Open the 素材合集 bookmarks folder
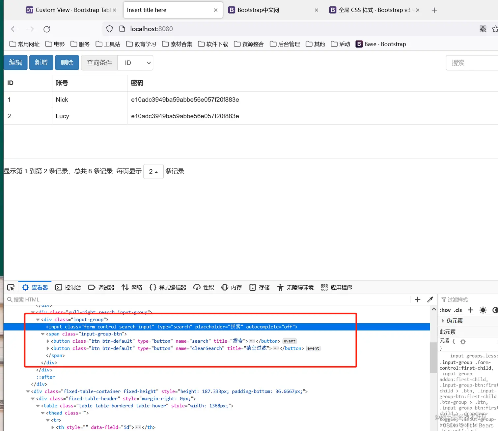This screenshot has width=498, height=431. pyautogui.click(x=177, y=44)
